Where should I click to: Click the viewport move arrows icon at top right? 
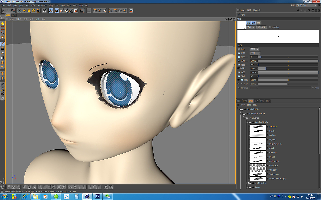click(x=226, y=19)
